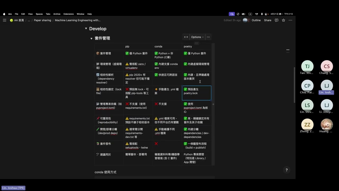Expand the breadcrumb ellipsis
Viewport: 339px width, 191px height.
tap(29, 20)
